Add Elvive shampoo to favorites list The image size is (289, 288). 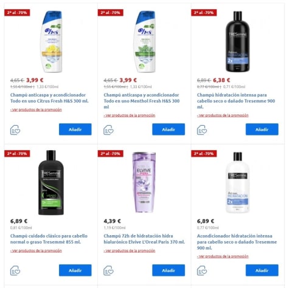pyautogui.click(x=108, y=270)
